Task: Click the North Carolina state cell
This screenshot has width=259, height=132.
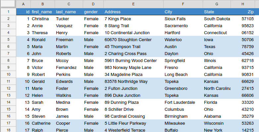Action: [217, 88]
